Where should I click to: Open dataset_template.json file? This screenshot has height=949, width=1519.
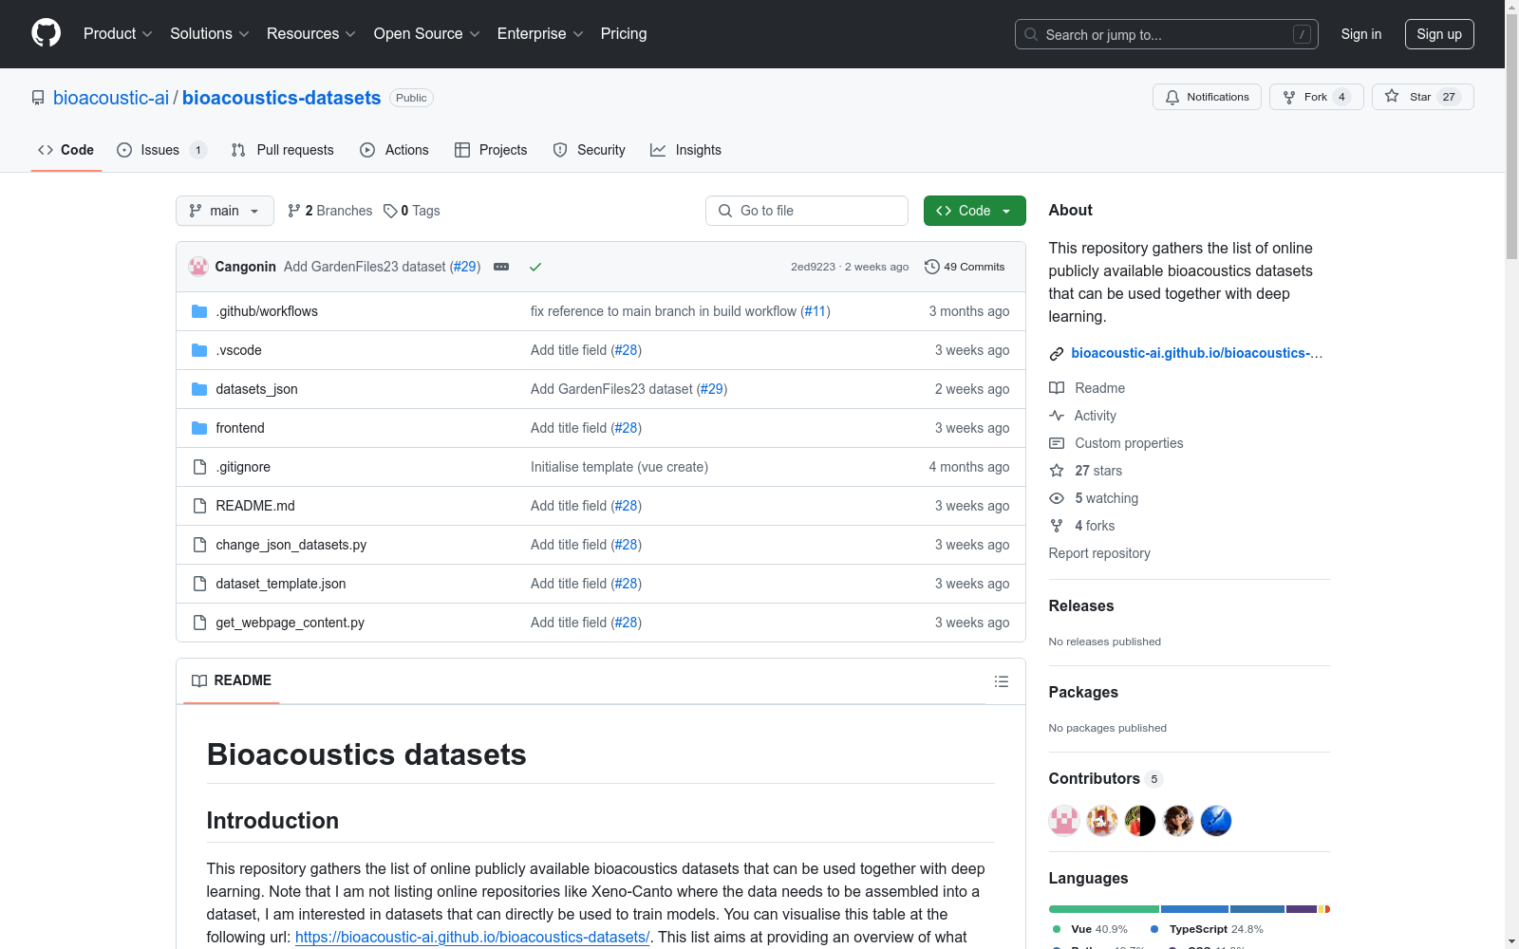(x=281, y=584)
